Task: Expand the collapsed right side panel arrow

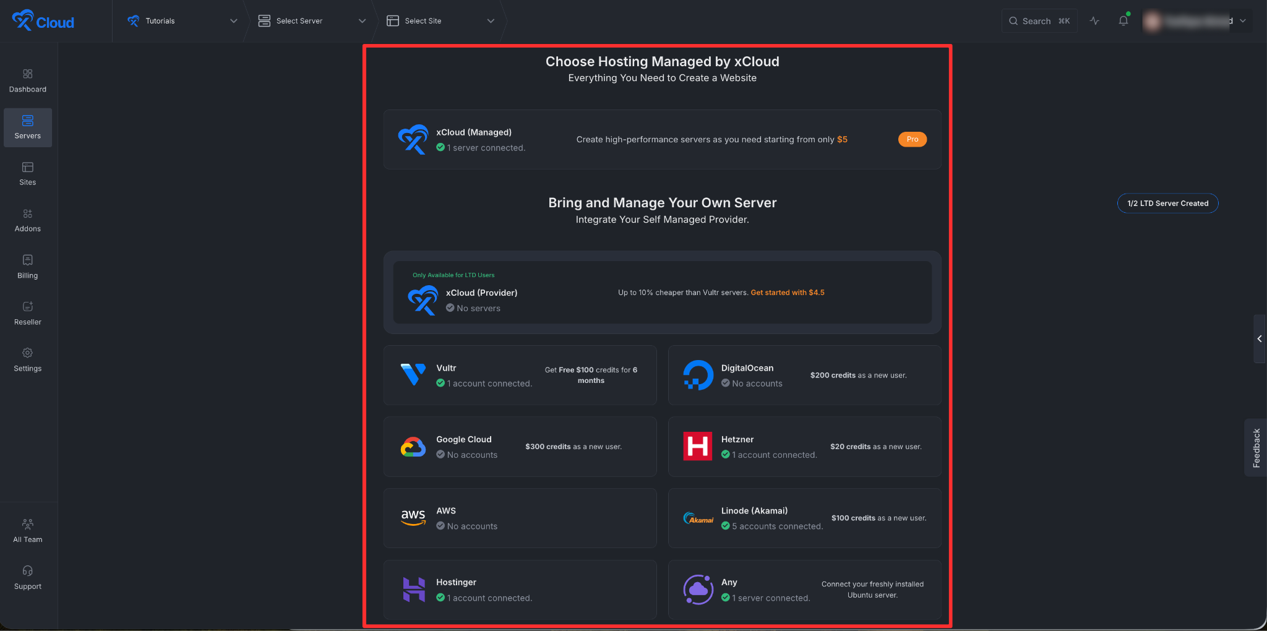Action: [1260, 338]
